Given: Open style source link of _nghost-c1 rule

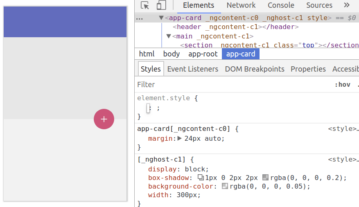Looking at the screenshot, I should (x=343, y=160).
